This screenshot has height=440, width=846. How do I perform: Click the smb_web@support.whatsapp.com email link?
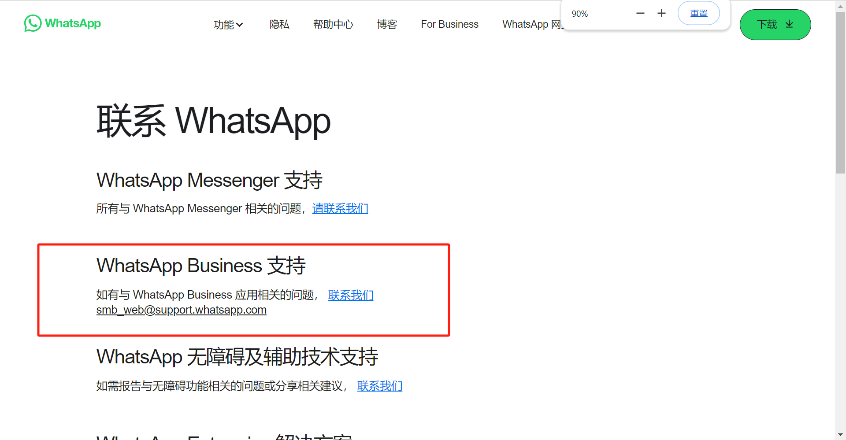point(182,310)
